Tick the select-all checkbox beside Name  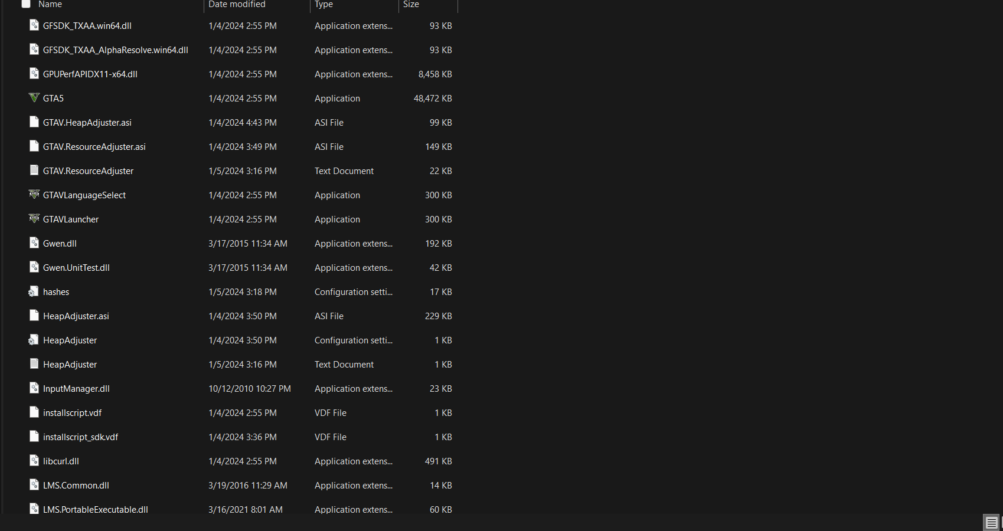[x=26, y=4]
